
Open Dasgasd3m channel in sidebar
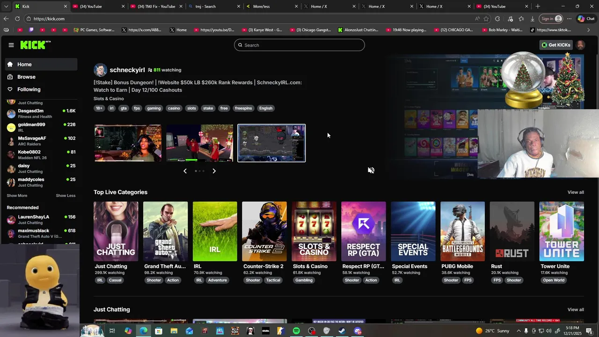41,114
